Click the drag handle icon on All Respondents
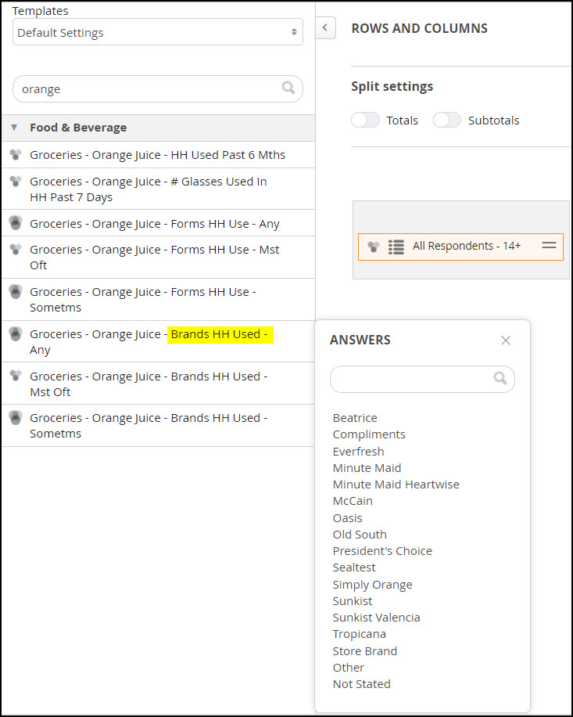The image size is (573, 717). [549, 246]
